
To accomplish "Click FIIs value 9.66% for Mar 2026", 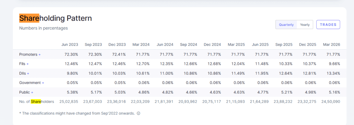I will 335,64.
